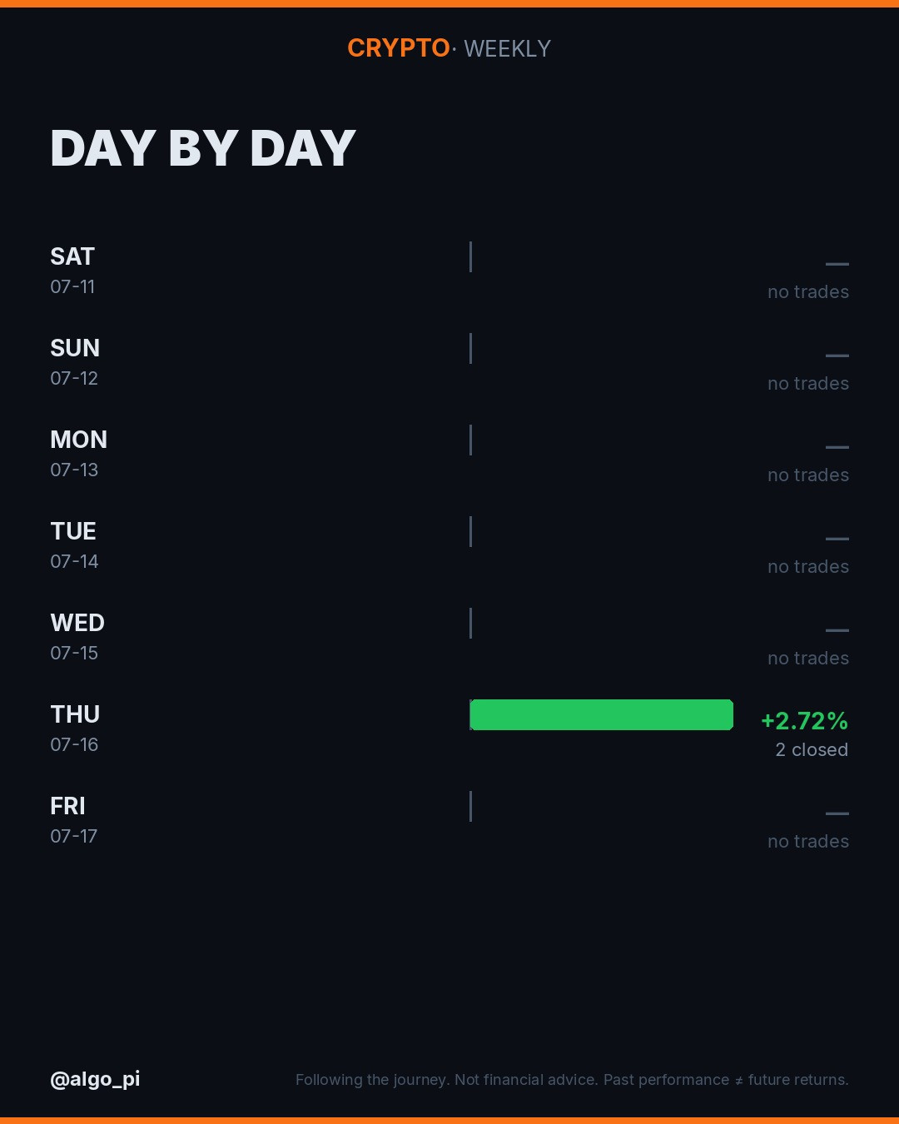Click the 2 closed trades label
The width and height of the screenshot is (899, 1124).
pyautogui.click(x=812, y=749)
